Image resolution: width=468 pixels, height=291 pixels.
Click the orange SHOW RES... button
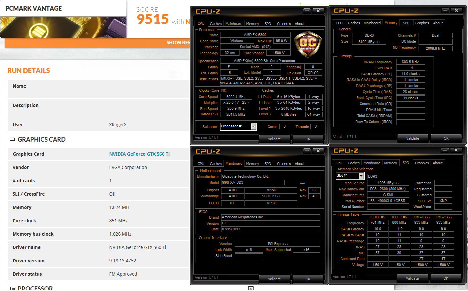pos(97,43)
